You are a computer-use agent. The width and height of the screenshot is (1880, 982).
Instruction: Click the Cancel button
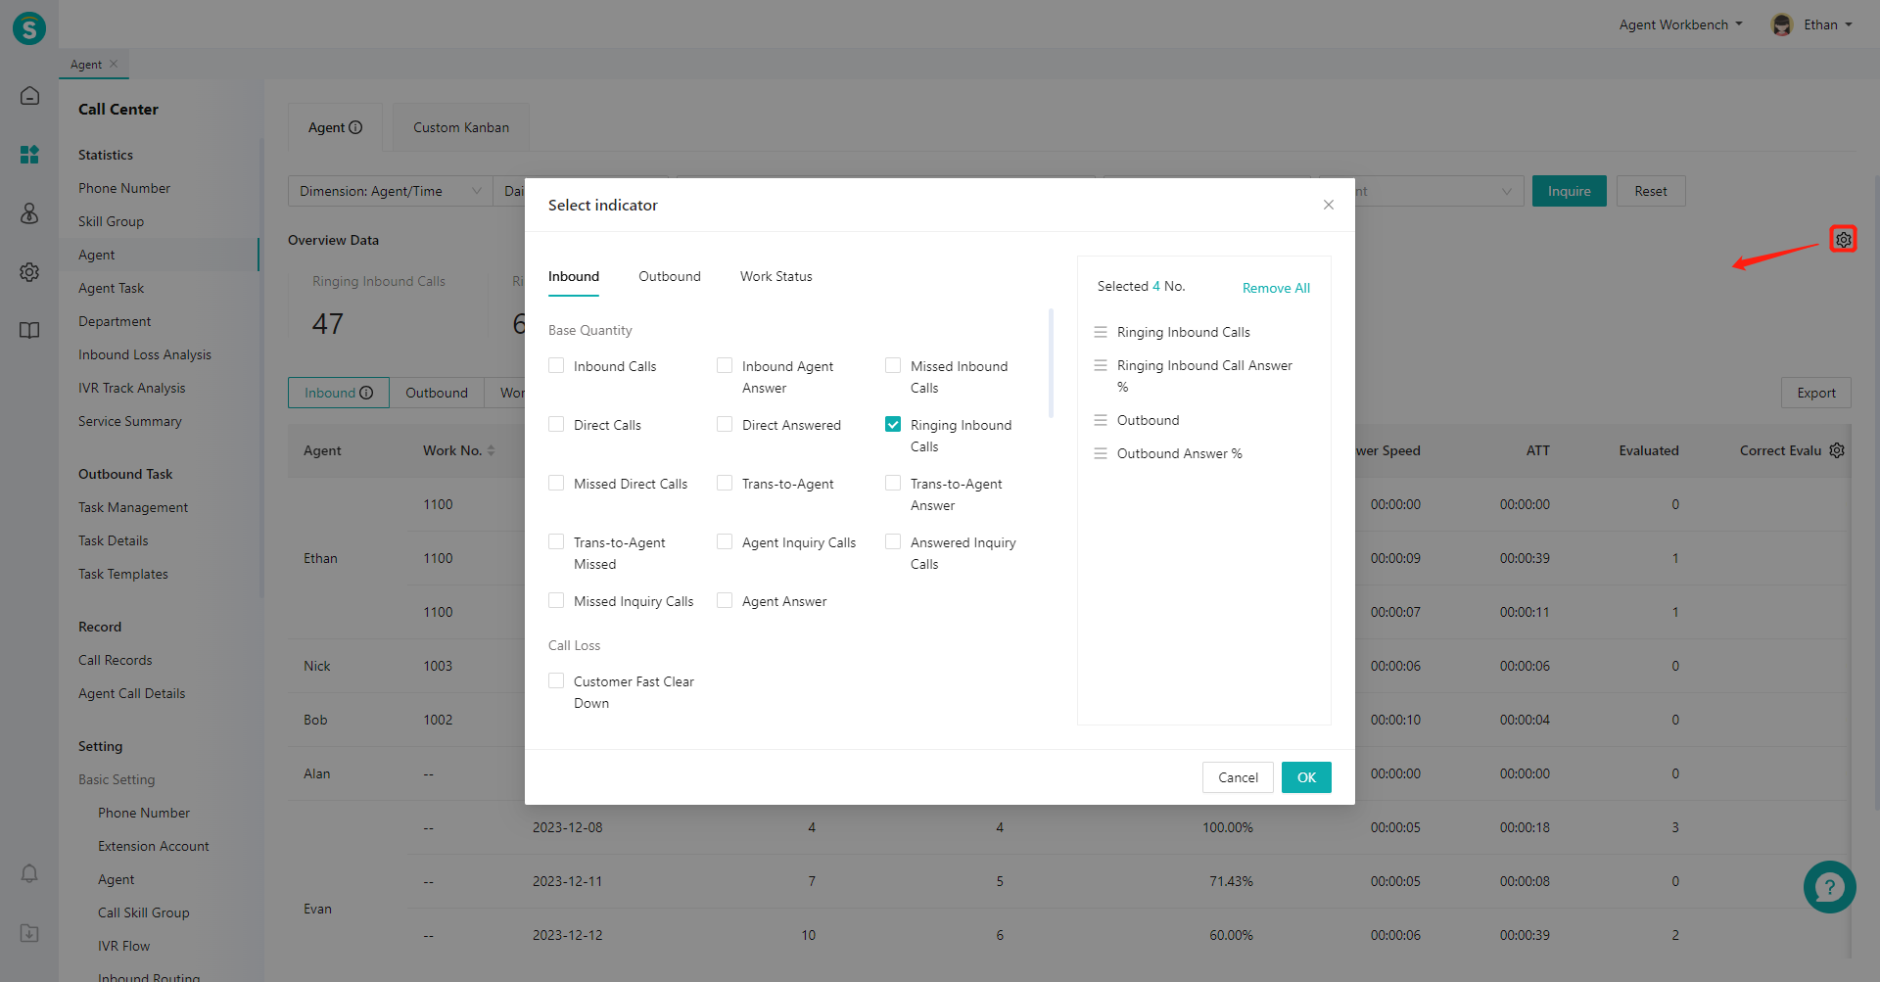pos(1238,777)
